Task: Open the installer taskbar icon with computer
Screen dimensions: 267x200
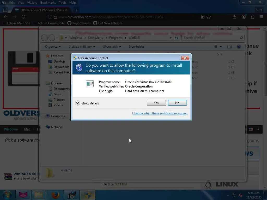Action: (71, 195)
